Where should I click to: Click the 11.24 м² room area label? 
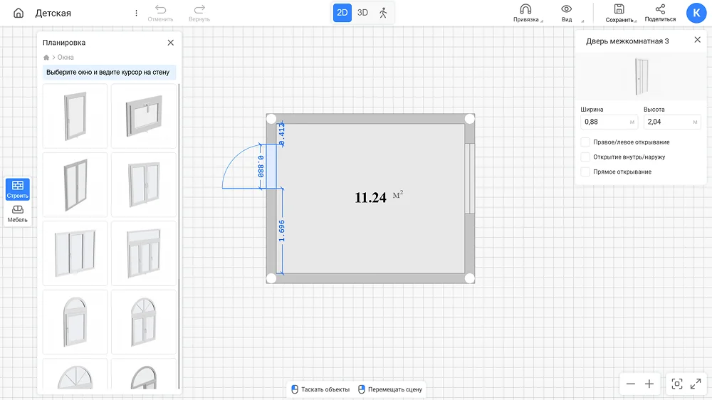click(x=379, y=197)
